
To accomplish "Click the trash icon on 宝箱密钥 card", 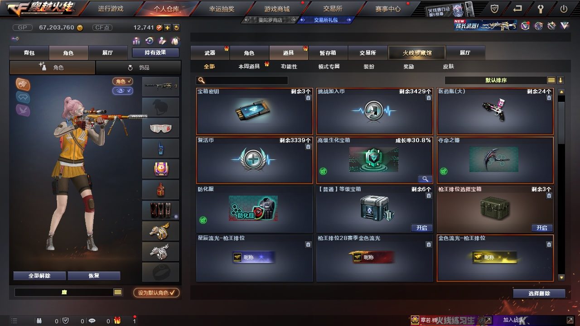I will coord(308,98).
